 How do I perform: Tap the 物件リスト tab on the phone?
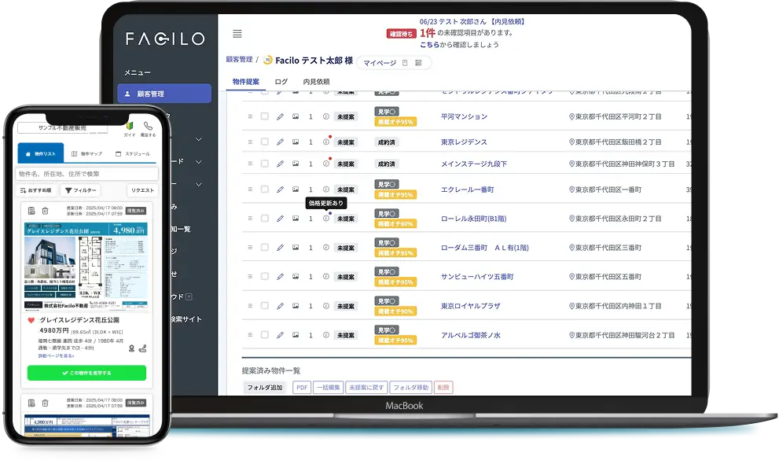[x=41, y=153]
